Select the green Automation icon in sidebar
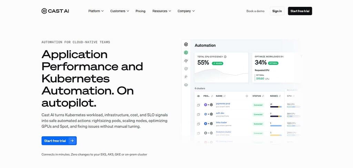Screen dimensions: 353x168 (x=186, y=53)
